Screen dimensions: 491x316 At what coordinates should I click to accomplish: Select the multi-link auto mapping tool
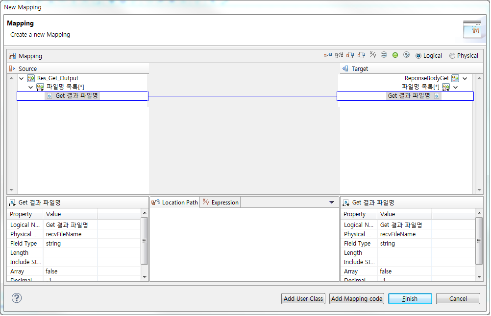(338, 55)
